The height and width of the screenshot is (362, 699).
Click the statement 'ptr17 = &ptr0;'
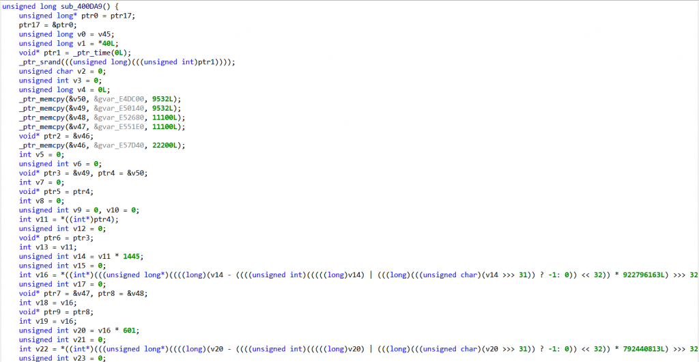point(48,25)
